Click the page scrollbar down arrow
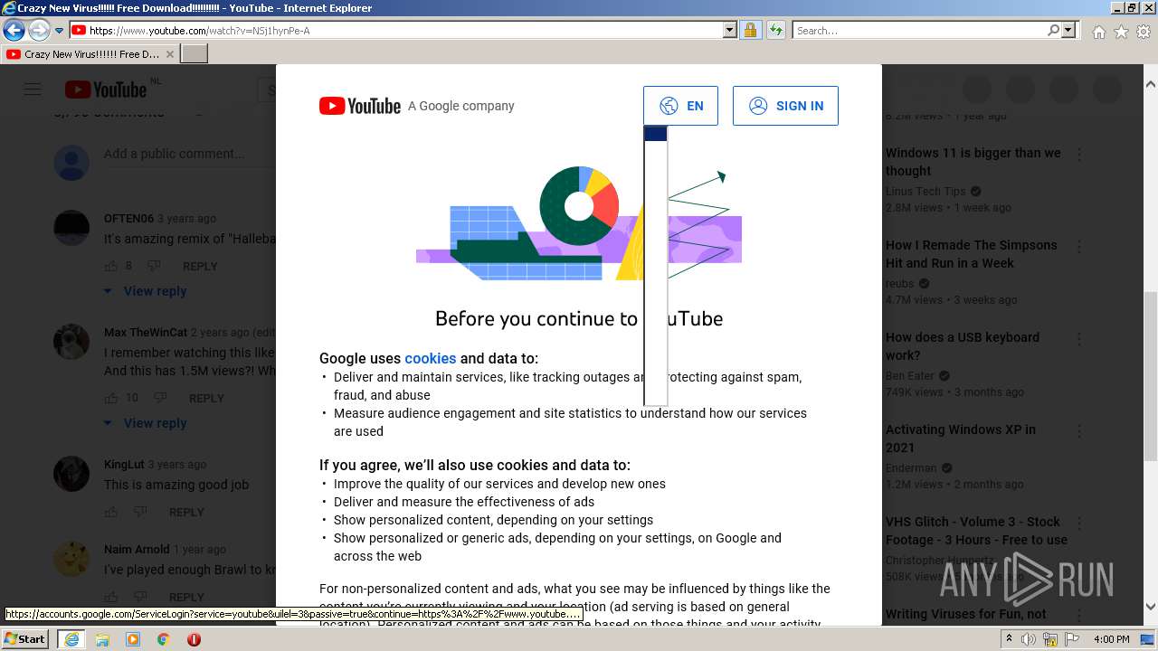 click(x=1150, y=607)
